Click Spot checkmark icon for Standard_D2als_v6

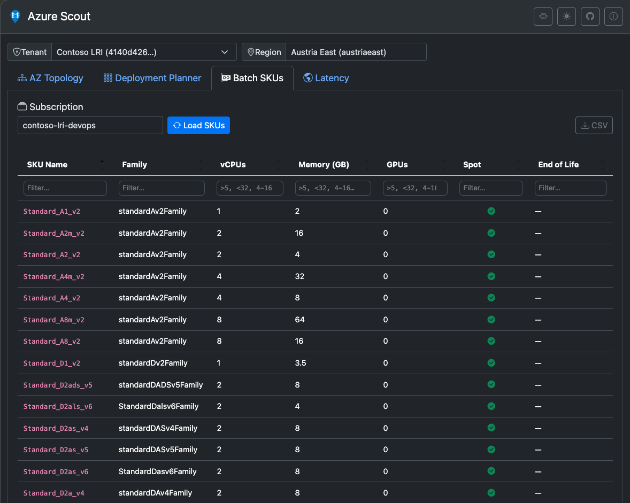(491, 406)
